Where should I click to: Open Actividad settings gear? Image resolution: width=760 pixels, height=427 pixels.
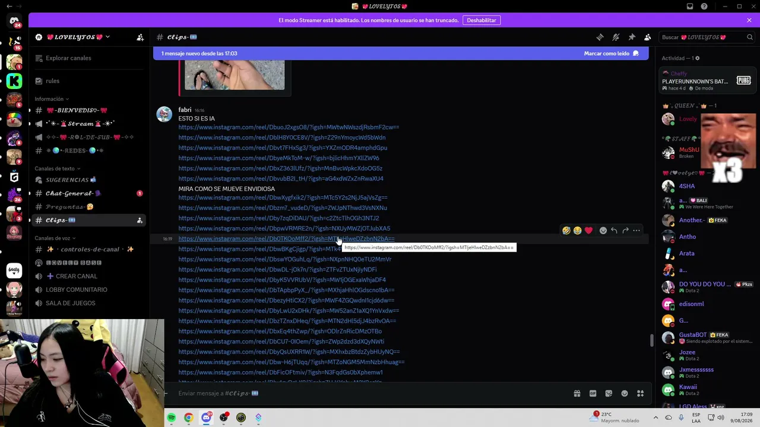pyautogui.click(x=698, y=58)
